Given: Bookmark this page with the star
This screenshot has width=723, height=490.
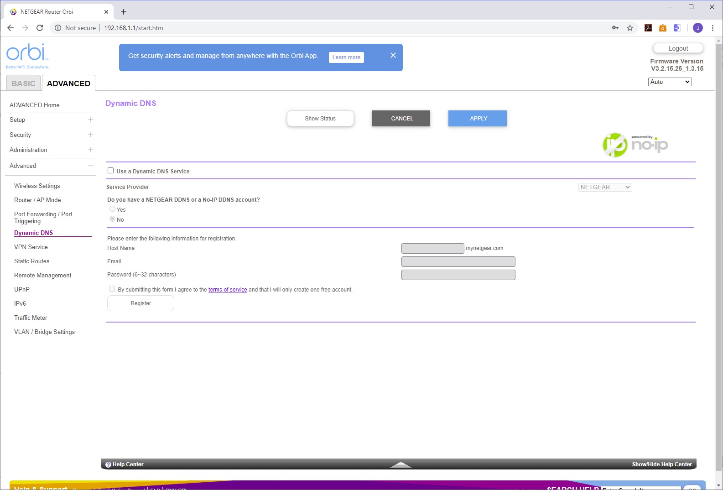Looking at the screenshot, I should pos(630,28).
